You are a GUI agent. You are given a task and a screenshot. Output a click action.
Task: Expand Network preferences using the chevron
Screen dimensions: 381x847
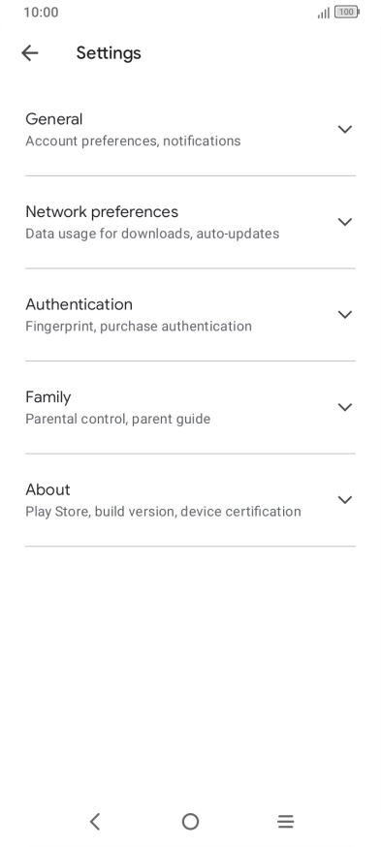click(x=345, y=222)
